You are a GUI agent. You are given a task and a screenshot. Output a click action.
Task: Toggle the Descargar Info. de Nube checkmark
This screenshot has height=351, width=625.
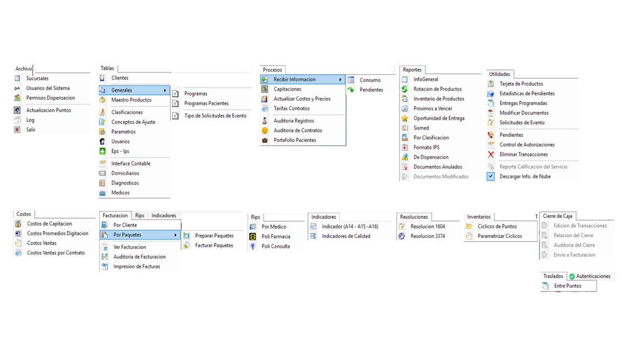pyautogui.click(x=491, y=176)
